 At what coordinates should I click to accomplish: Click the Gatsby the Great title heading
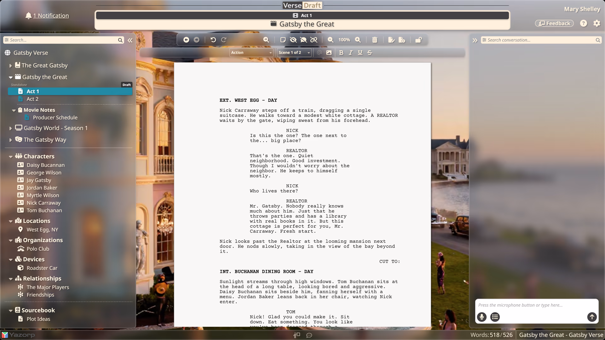[302, 24]
